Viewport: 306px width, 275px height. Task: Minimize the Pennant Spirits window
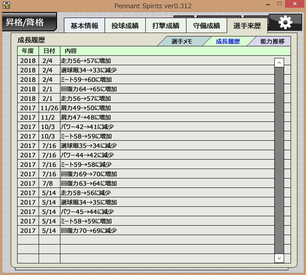[268, 4]
